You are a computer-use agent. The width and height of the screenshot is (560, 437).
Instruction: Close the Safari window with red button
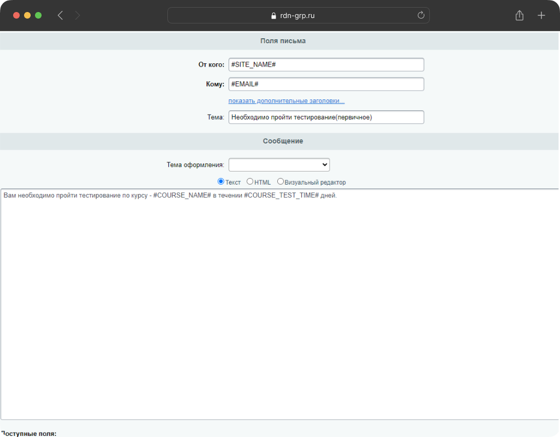[16, 15]
